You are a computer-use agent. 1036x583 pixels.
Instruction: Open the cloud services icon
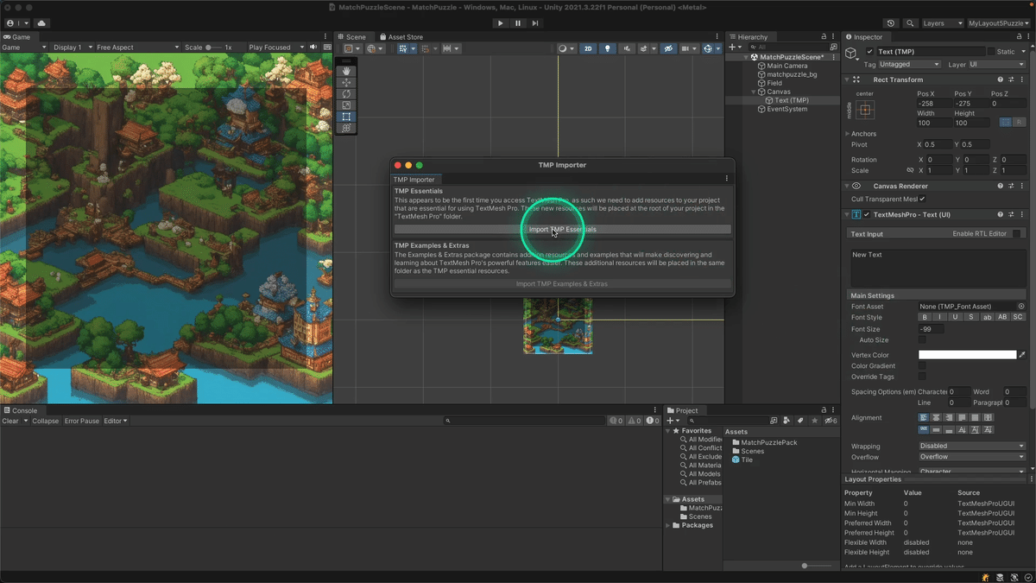(41, 23)
